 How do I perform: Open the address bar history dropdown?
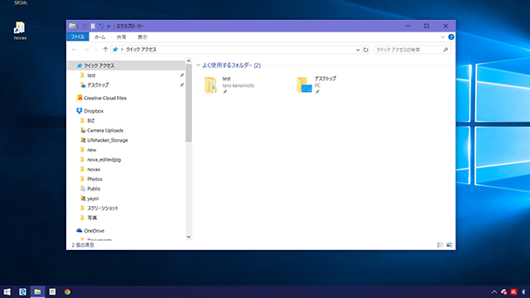pos(358,50)
